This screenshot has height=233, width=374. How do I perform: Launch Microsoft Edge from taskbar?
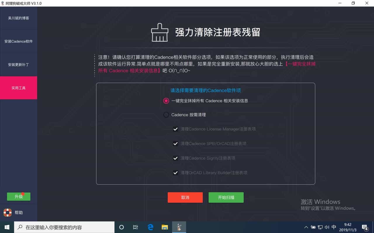(x=150, y=227)
